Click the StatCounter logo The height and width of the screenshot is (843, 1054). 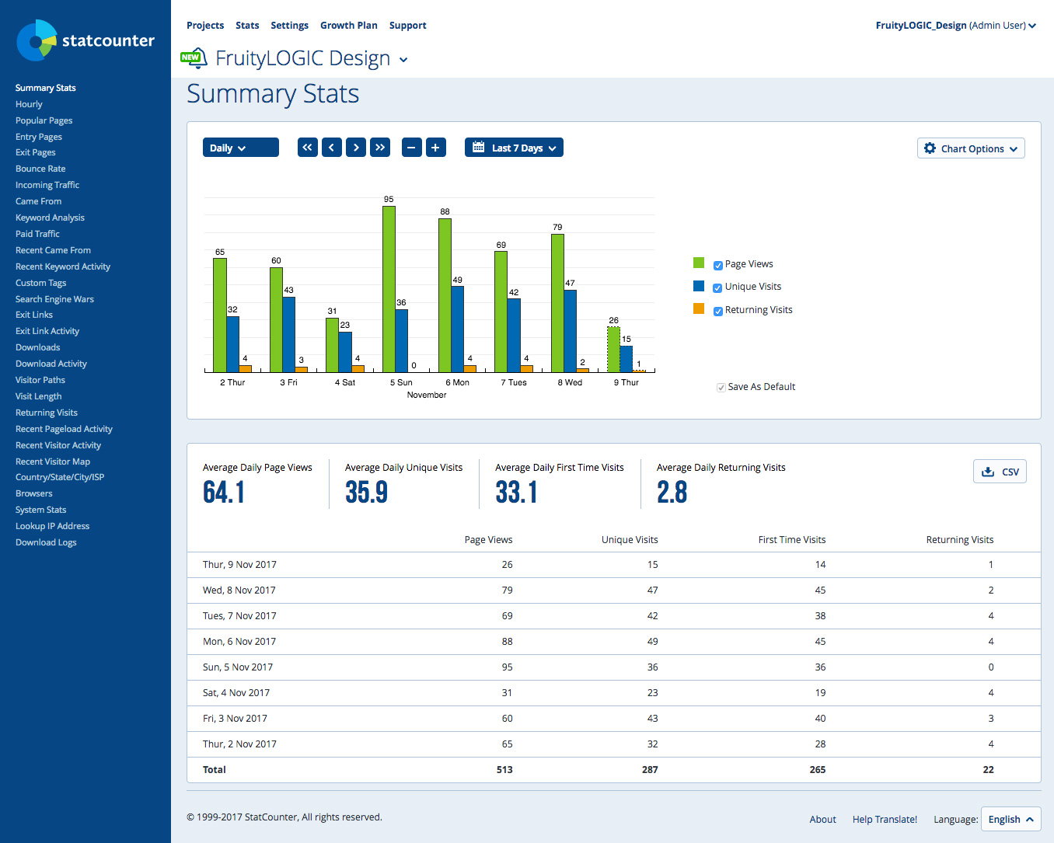[x=86, y=40]
